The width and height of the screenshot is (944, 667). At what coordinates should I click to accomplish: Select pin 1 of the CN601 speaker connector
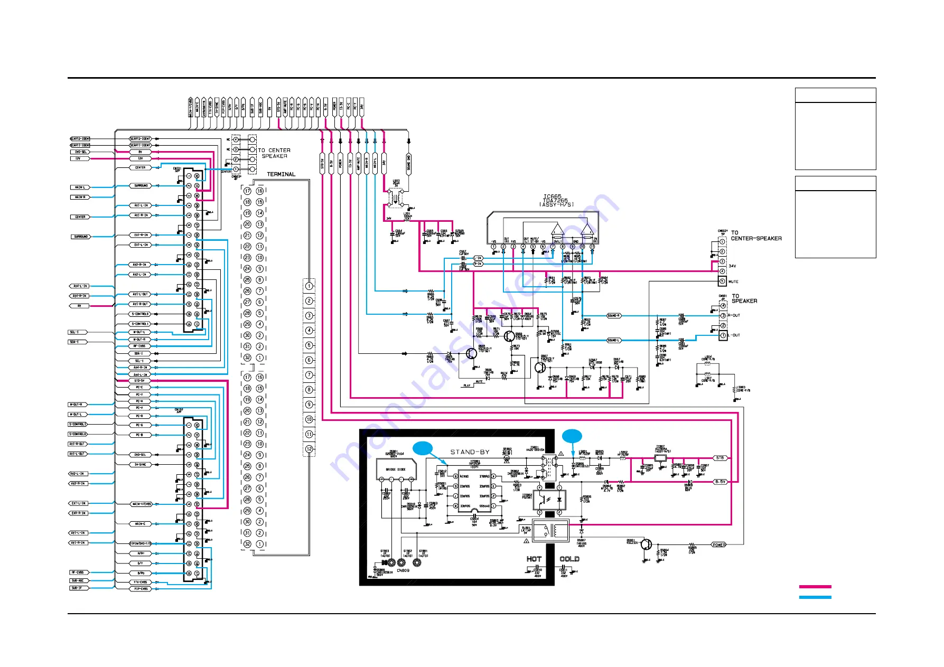pyautogui.click(x=723, y=335)
